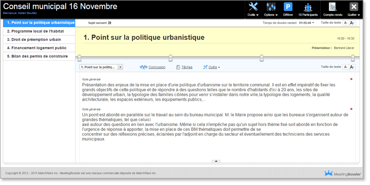The height and width of the screenshot is (185, 370).
Task: Open the Options sliders menu
Action: click(x=271, y=9)
